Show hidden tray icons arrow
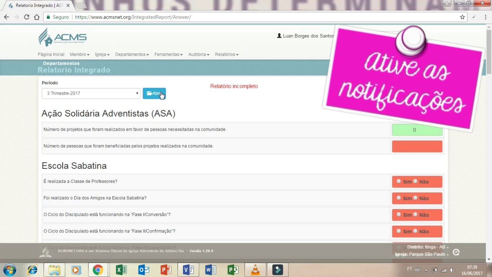 tap(426, 270)
